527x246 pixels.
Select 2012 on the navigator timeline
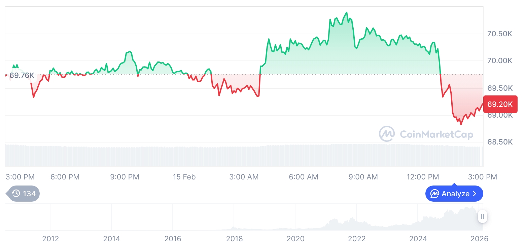pyautogui.click(x=50, y=239)
